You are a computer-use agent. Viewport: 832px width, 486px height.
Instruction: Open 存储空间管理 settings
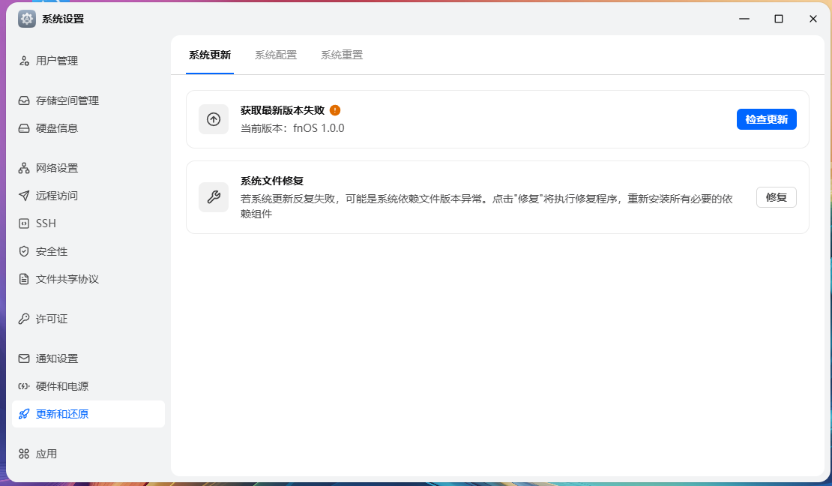pyautogui.click(x=88, y=100)
